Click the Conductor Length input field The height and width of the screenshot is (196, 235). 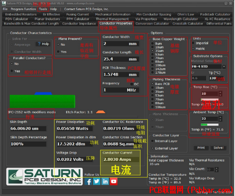coord(121,59)
